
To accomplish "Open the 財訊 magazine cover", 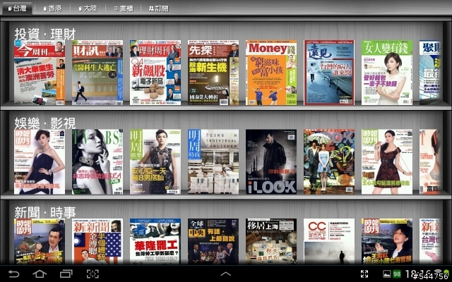I will click(x=97, y=73).
